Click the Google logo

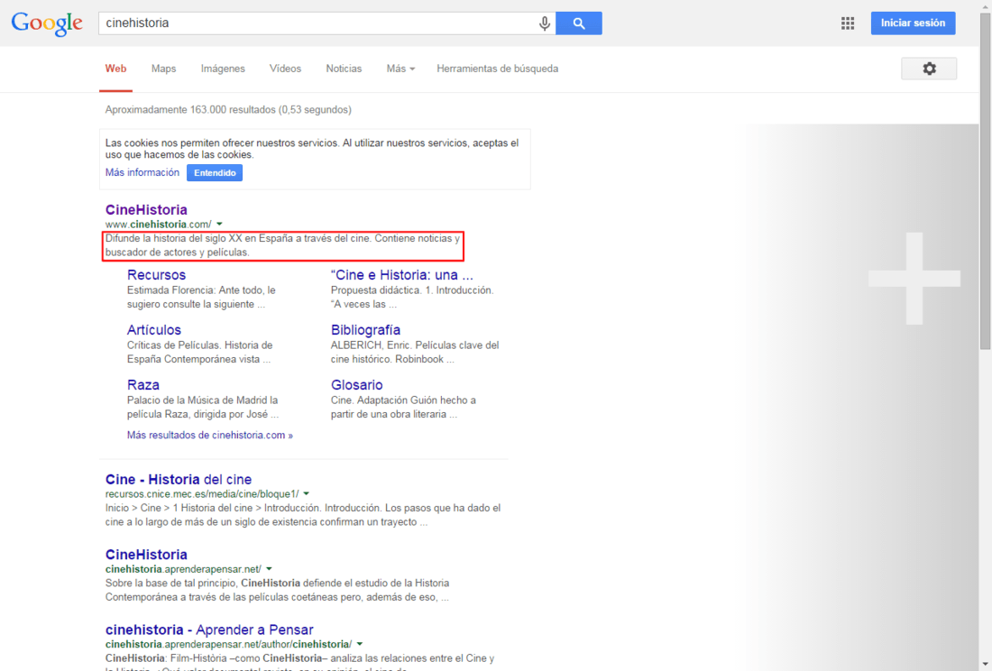(x=47, y=23)
